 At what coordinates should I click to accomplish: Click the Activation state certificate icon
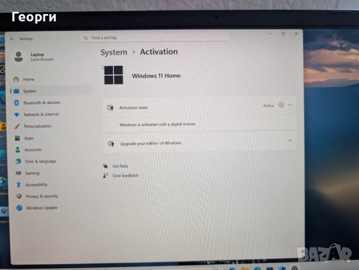[110, 107]
